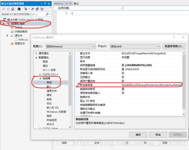Screen dimensions: 189x150
Task: Close the CUDA_test 属性页 dialog
Action: coord(183,37)
